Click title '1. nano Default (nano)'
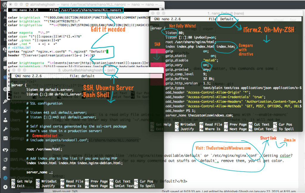This screenshot has width=305, height=193. (226, 13)
